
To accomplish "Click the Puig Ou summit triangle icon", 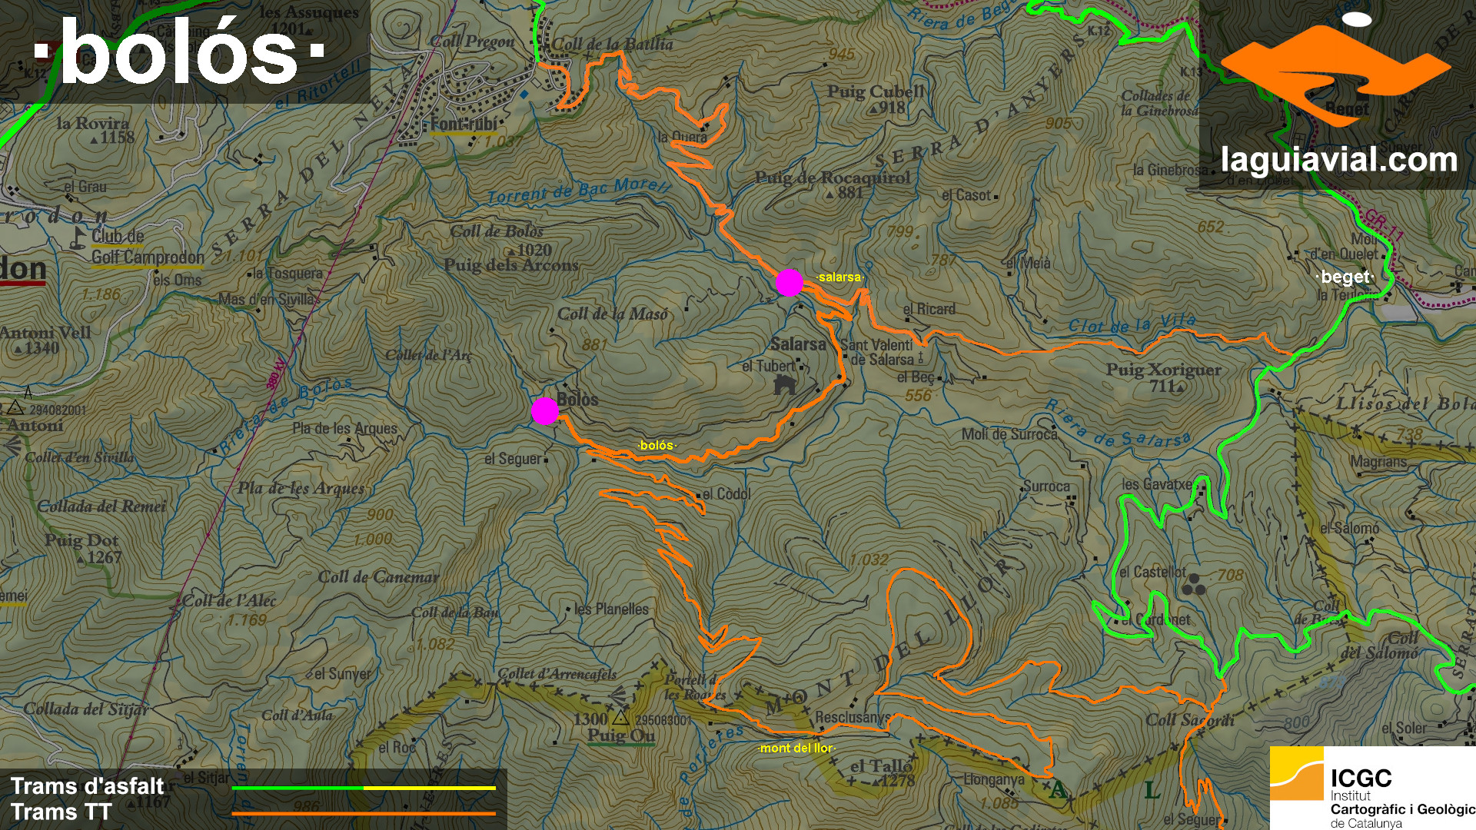I will pyautogui.click(x=620, y=719).
